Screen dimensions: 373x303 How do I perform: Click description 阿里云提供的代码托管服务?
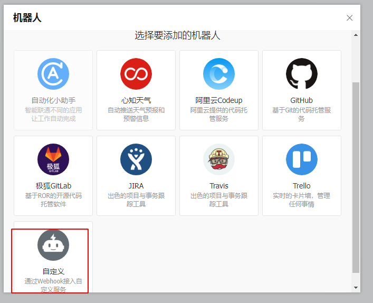pos(219,114)
